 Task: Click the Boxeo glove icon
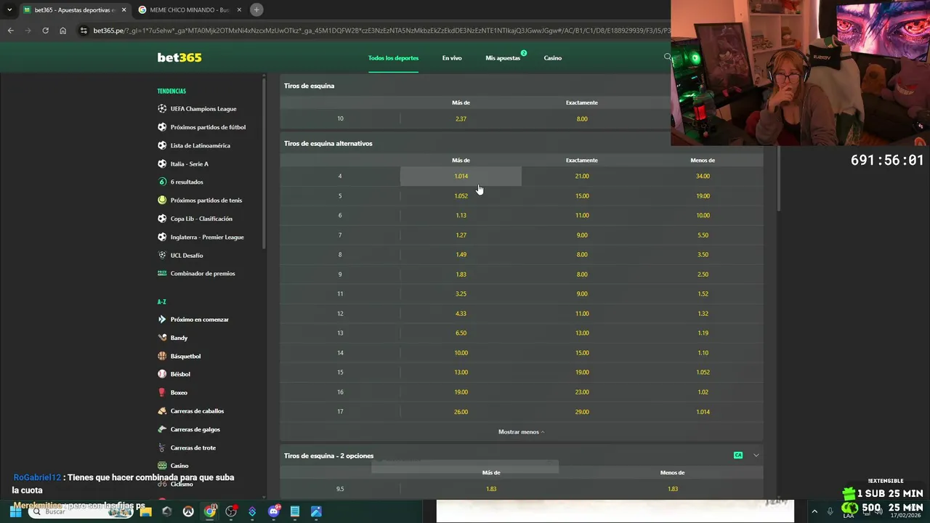tap(162, 392)
